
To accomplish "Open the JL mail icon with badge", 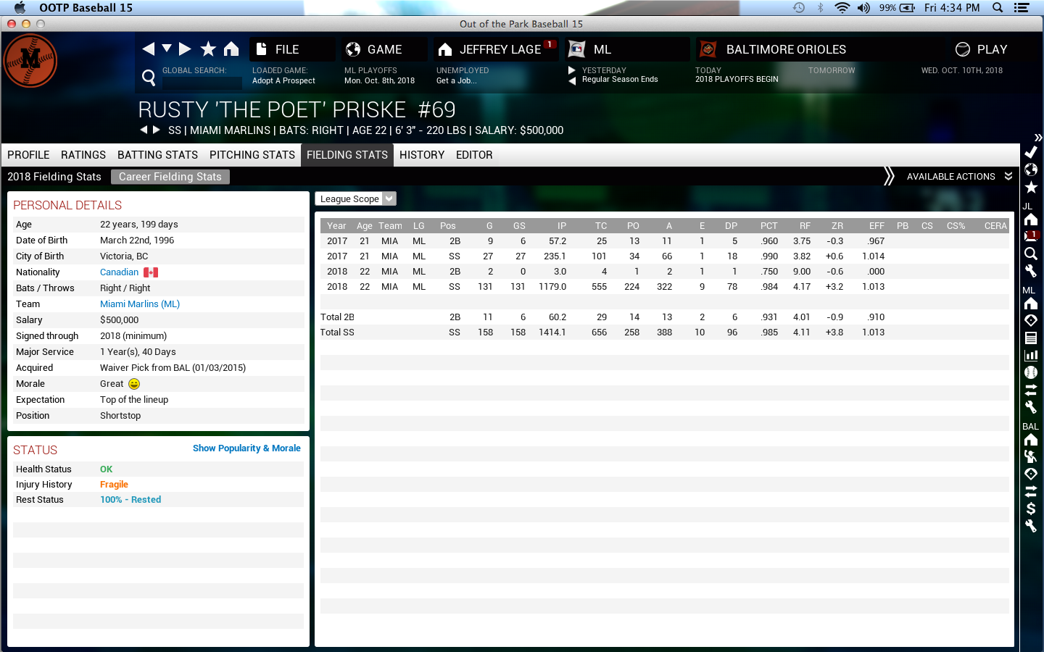I will coord(1031,236).
